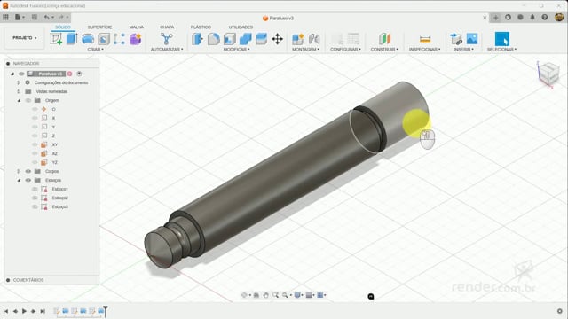Screen dimensions: 568x319
Task: Expand the Corpos folder
Action: point(19,171)
